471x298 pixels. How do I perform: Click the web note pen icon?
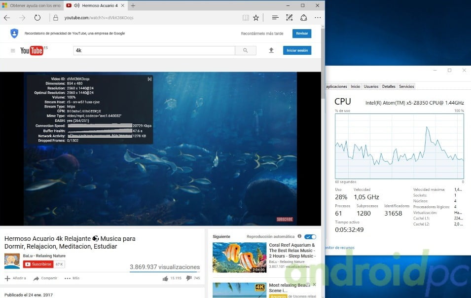[290, 18]
